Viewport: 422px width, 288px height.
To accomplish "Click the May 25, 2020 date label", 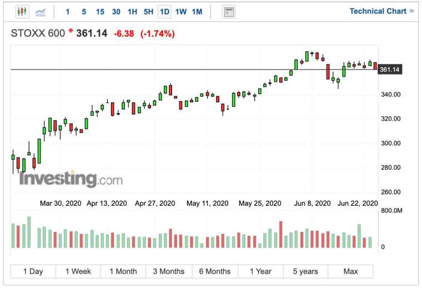I will click(260, 203).
